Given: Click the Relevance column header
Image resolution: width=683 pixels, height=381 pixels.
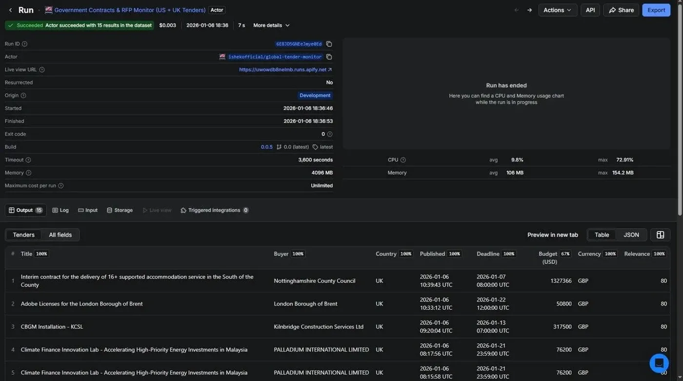Looking at the screenshot, I should point(637,254).
